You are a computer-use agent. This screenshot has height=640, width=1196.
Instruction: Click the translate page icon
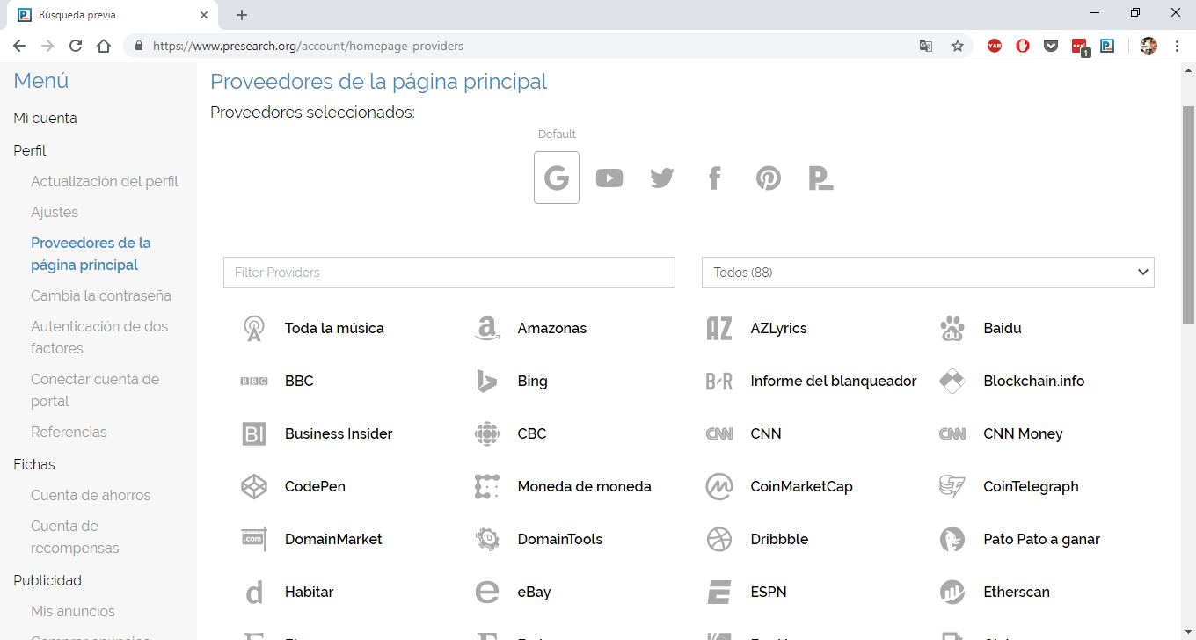click(926, 46)
